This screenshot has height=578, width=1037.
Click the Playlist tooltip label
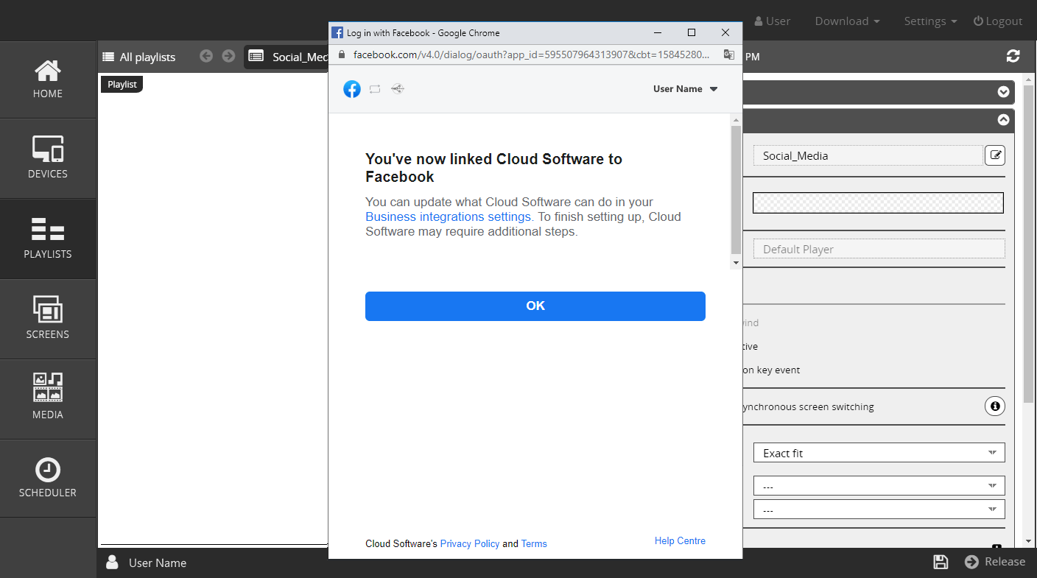click(122, 84)
